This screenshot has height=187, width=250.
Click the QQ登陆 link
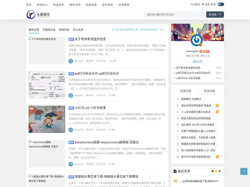195,5
